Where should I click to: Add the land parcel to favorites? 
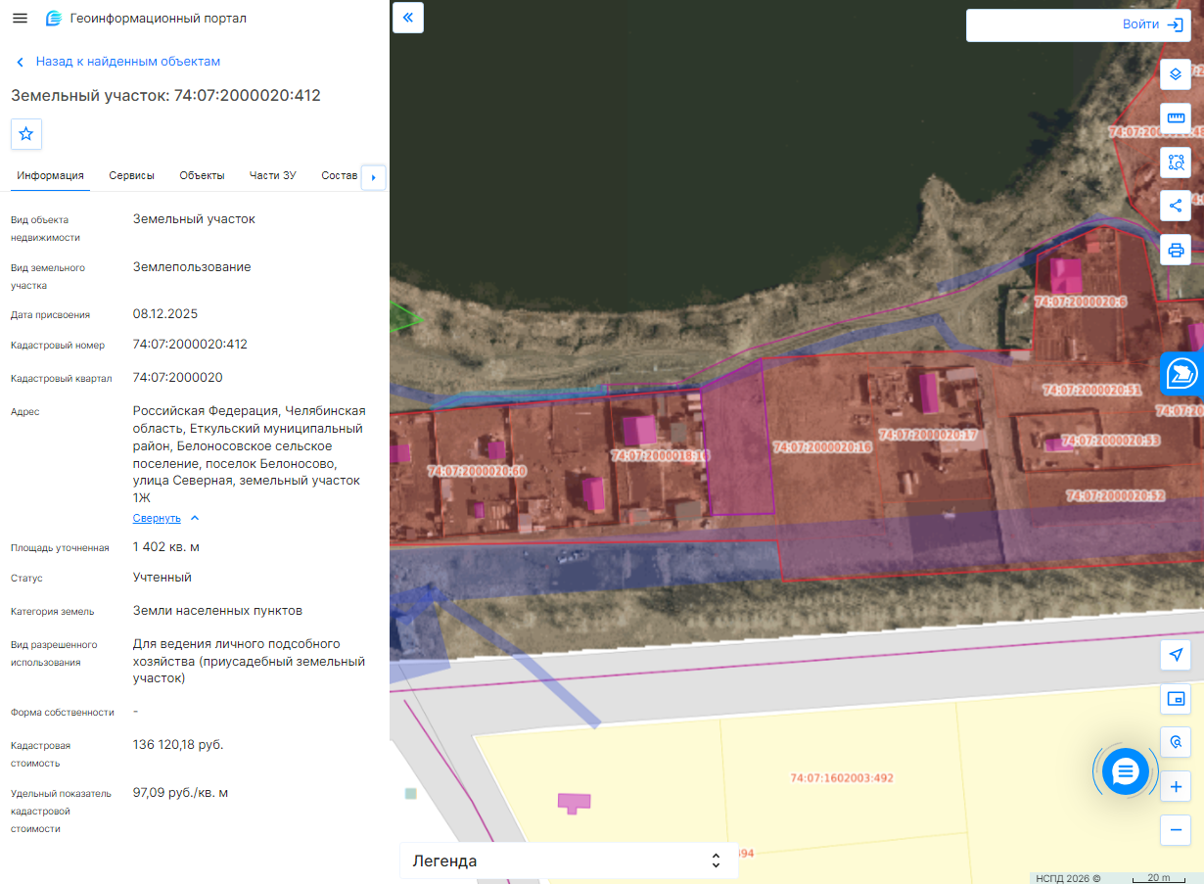coord(26,134)
